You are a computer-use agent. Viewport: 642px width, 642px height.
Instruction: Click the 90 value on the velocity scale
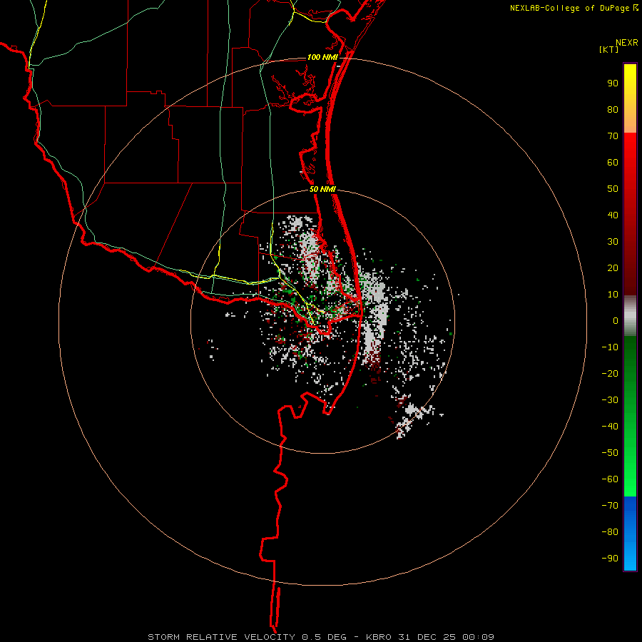click(613, 83)
